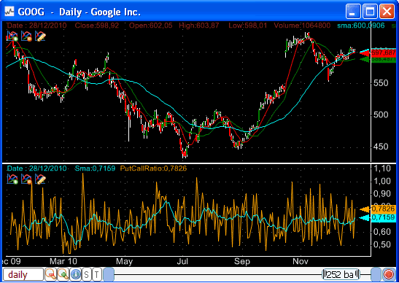Edit the PutCallRatio pane indicators
The width and height of the screenshot is (399, 283).
tap(40, 179)
